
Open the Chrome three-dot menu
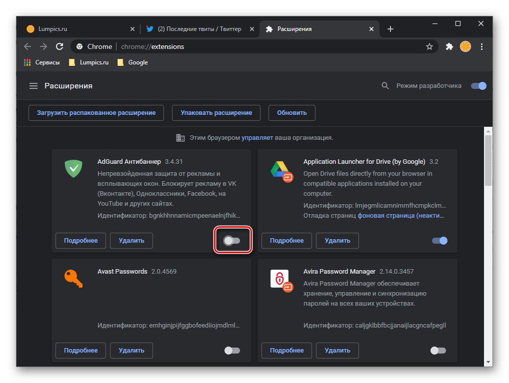point(481,46)
